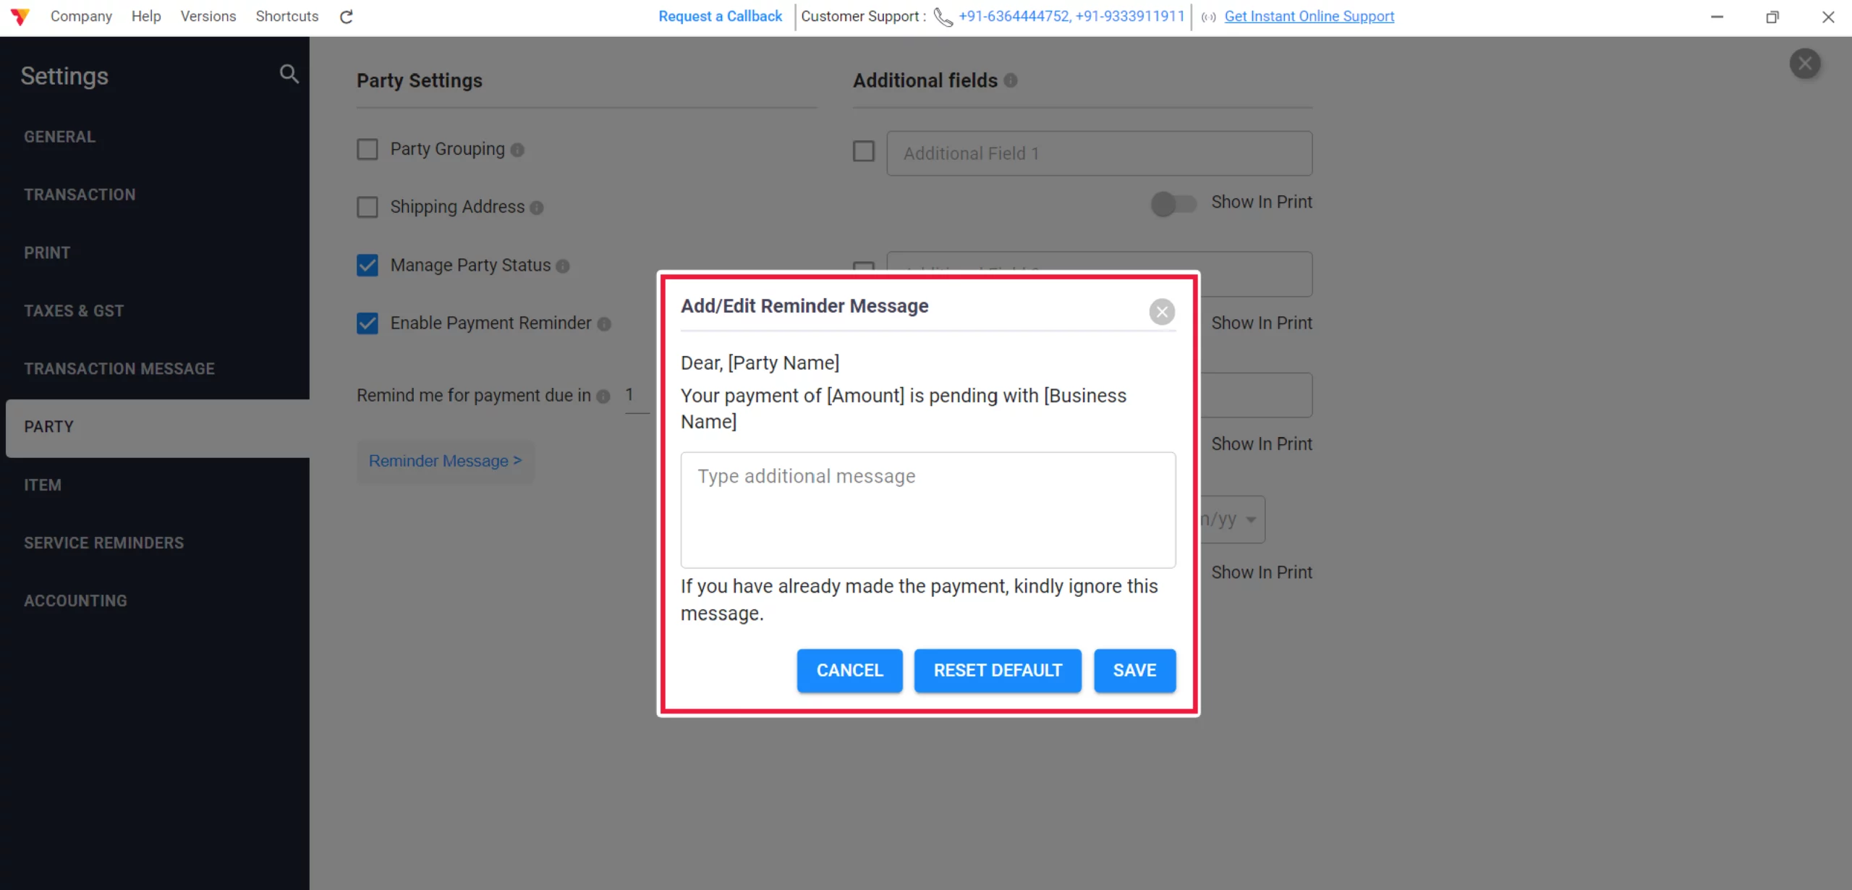This screenshot has height=890, width=1852.
Task: Click the Type additional message text area
Action: [927, 509]
